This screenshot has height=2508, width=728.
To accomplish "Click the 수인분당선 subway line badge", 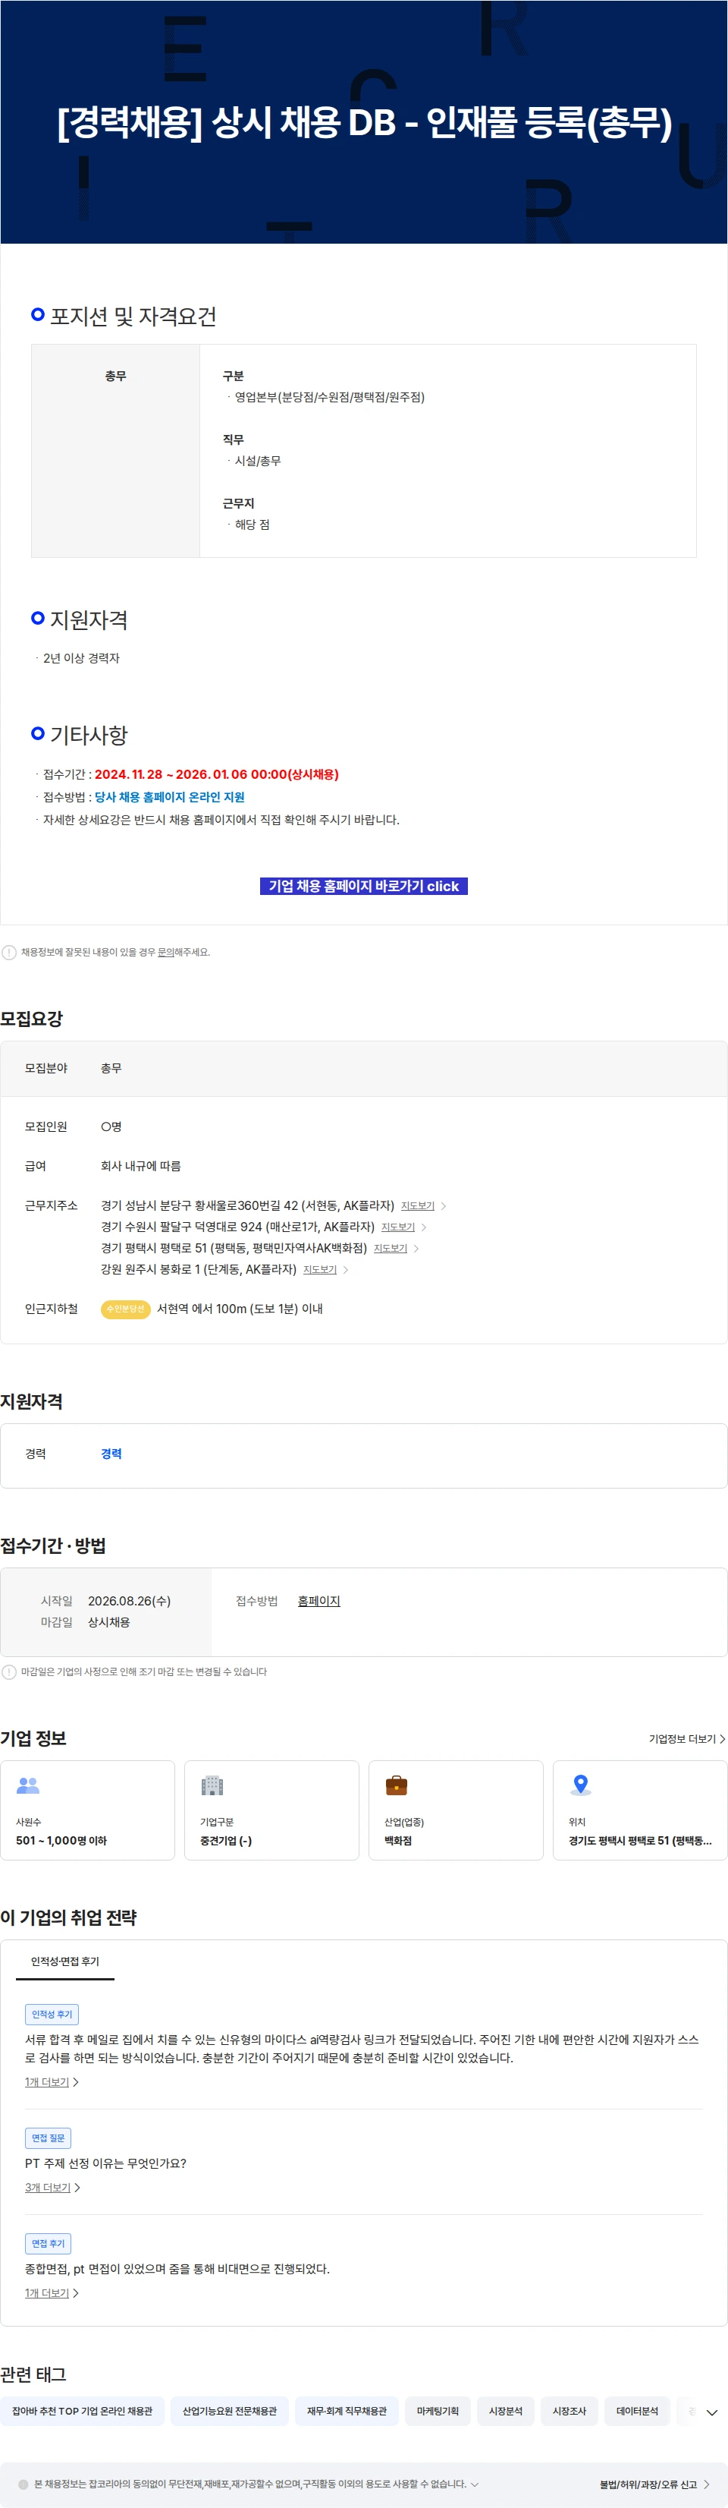I will [x=126, y=1309].
